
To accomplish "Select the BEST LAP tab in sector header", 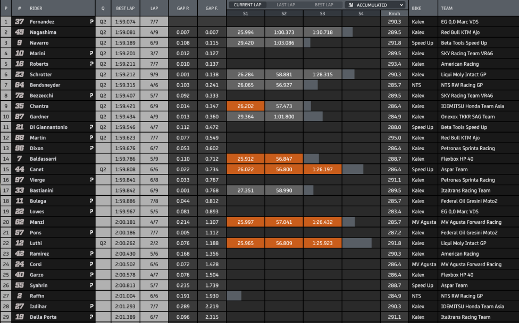I will (x=324, y=5).
